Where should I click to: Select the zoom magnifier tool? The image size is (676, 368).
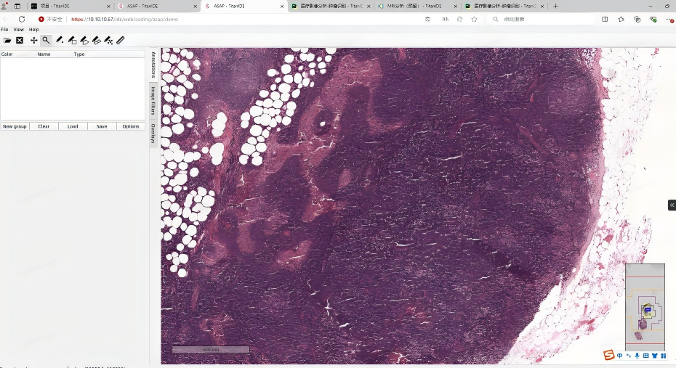[x=46, y=41]
